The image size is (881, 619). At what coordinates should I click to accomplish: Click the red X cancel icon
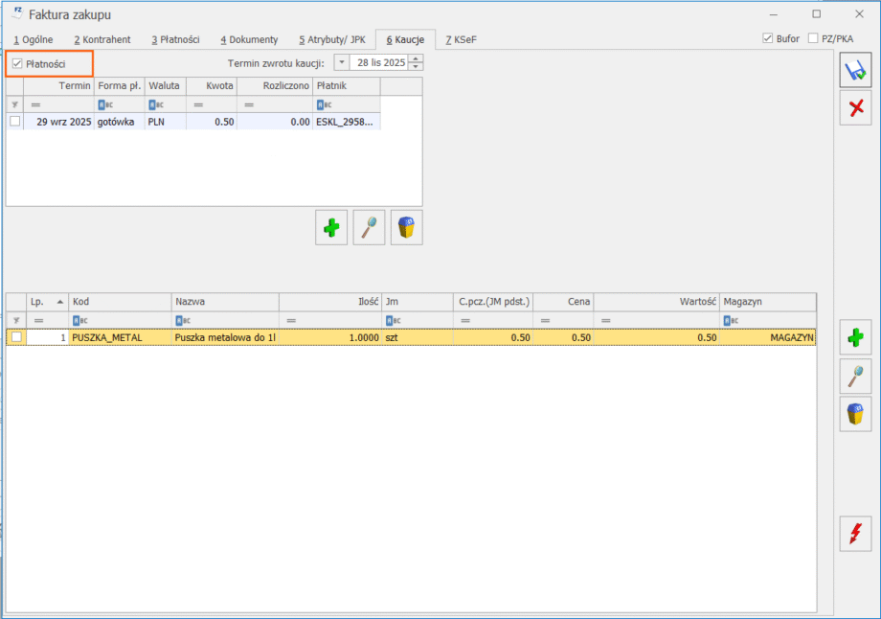pos(855,109)
